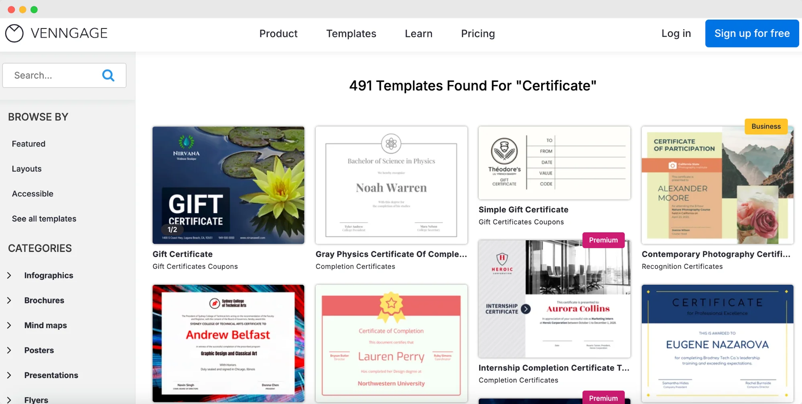Click Contemporary Photography Certifi... title
Screen dimensions: 802x404
pos(716,254)
